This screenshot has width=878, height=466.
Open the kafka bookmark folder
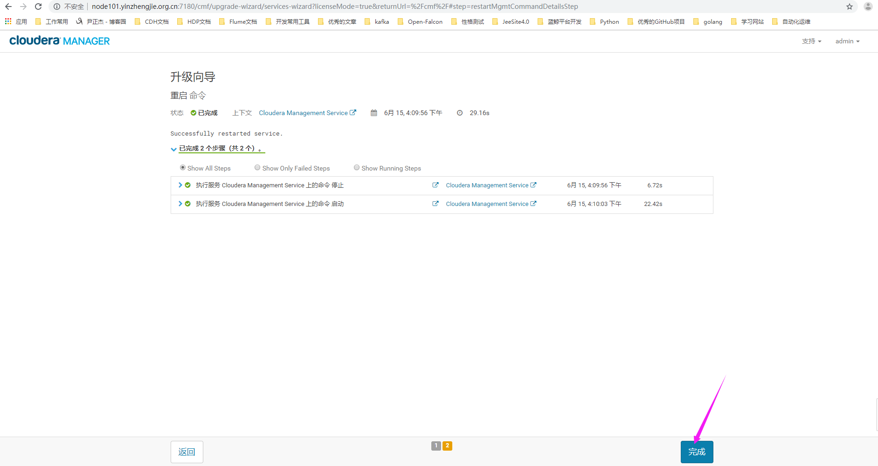tap(377, 21)
